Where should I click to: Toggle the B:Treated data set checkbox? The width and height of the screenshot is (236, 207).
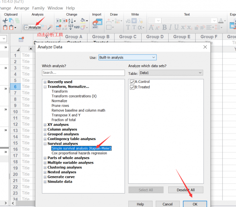(132, 87)
